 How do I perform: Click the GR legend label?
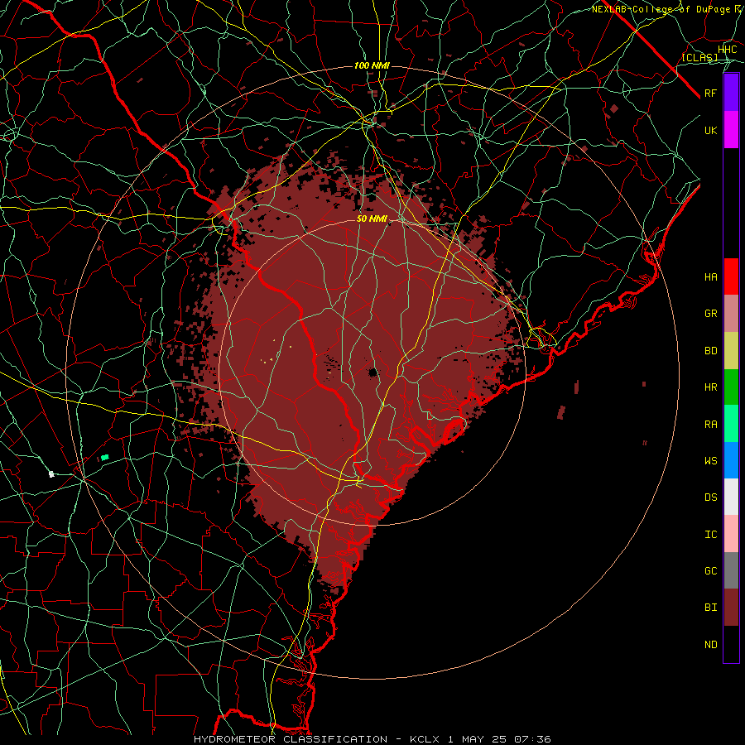click(x=711, y=314)
